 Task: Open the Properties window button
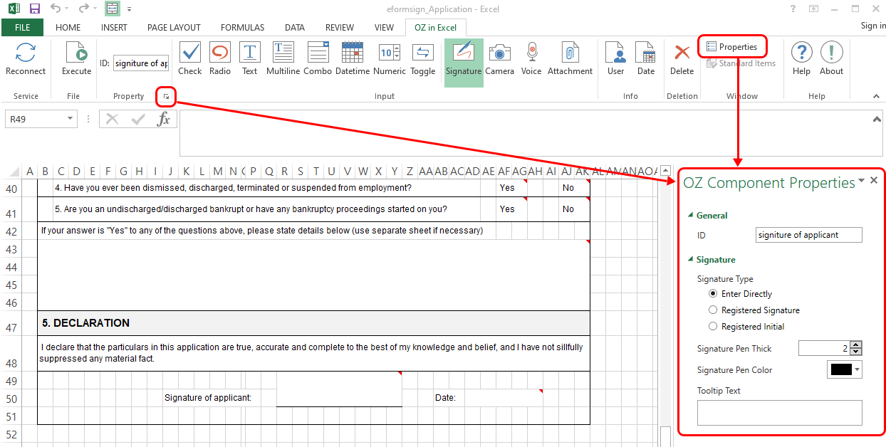pyautogui.click(x=732, y=47)
